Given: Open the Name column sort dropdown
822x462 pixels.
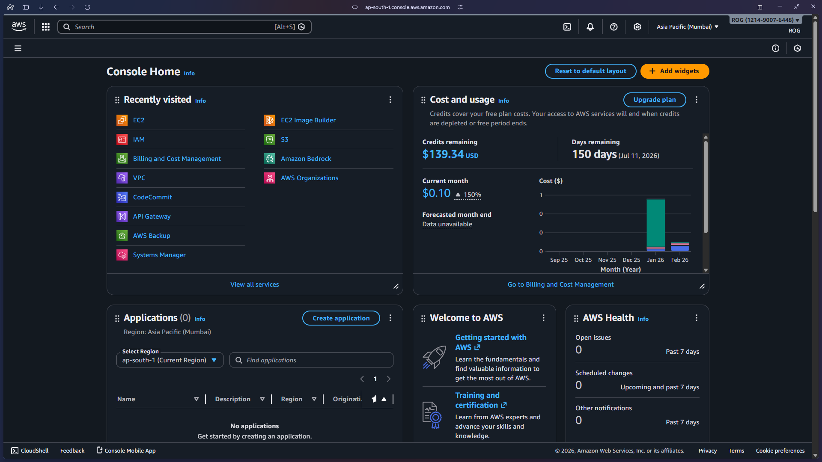Looking at the screenshot, I should tap(197, 399).
